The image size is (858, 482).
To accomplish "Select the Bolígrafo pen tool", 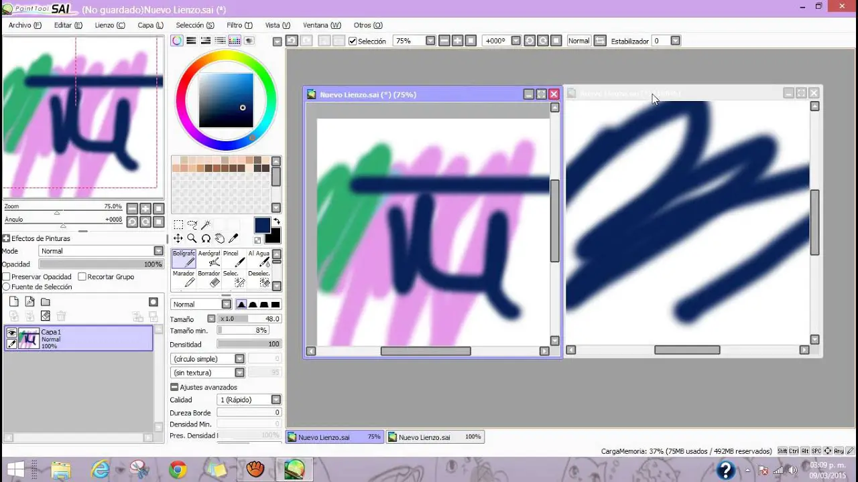I will [x=184, y=258].
